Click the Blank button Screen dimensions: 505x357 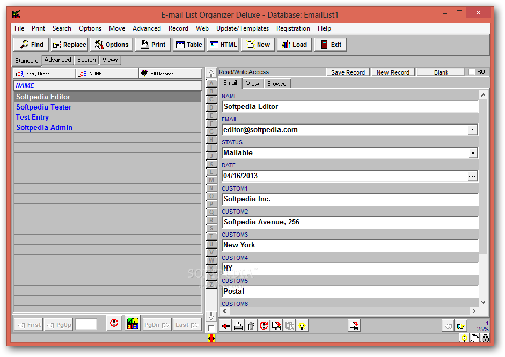441,72
